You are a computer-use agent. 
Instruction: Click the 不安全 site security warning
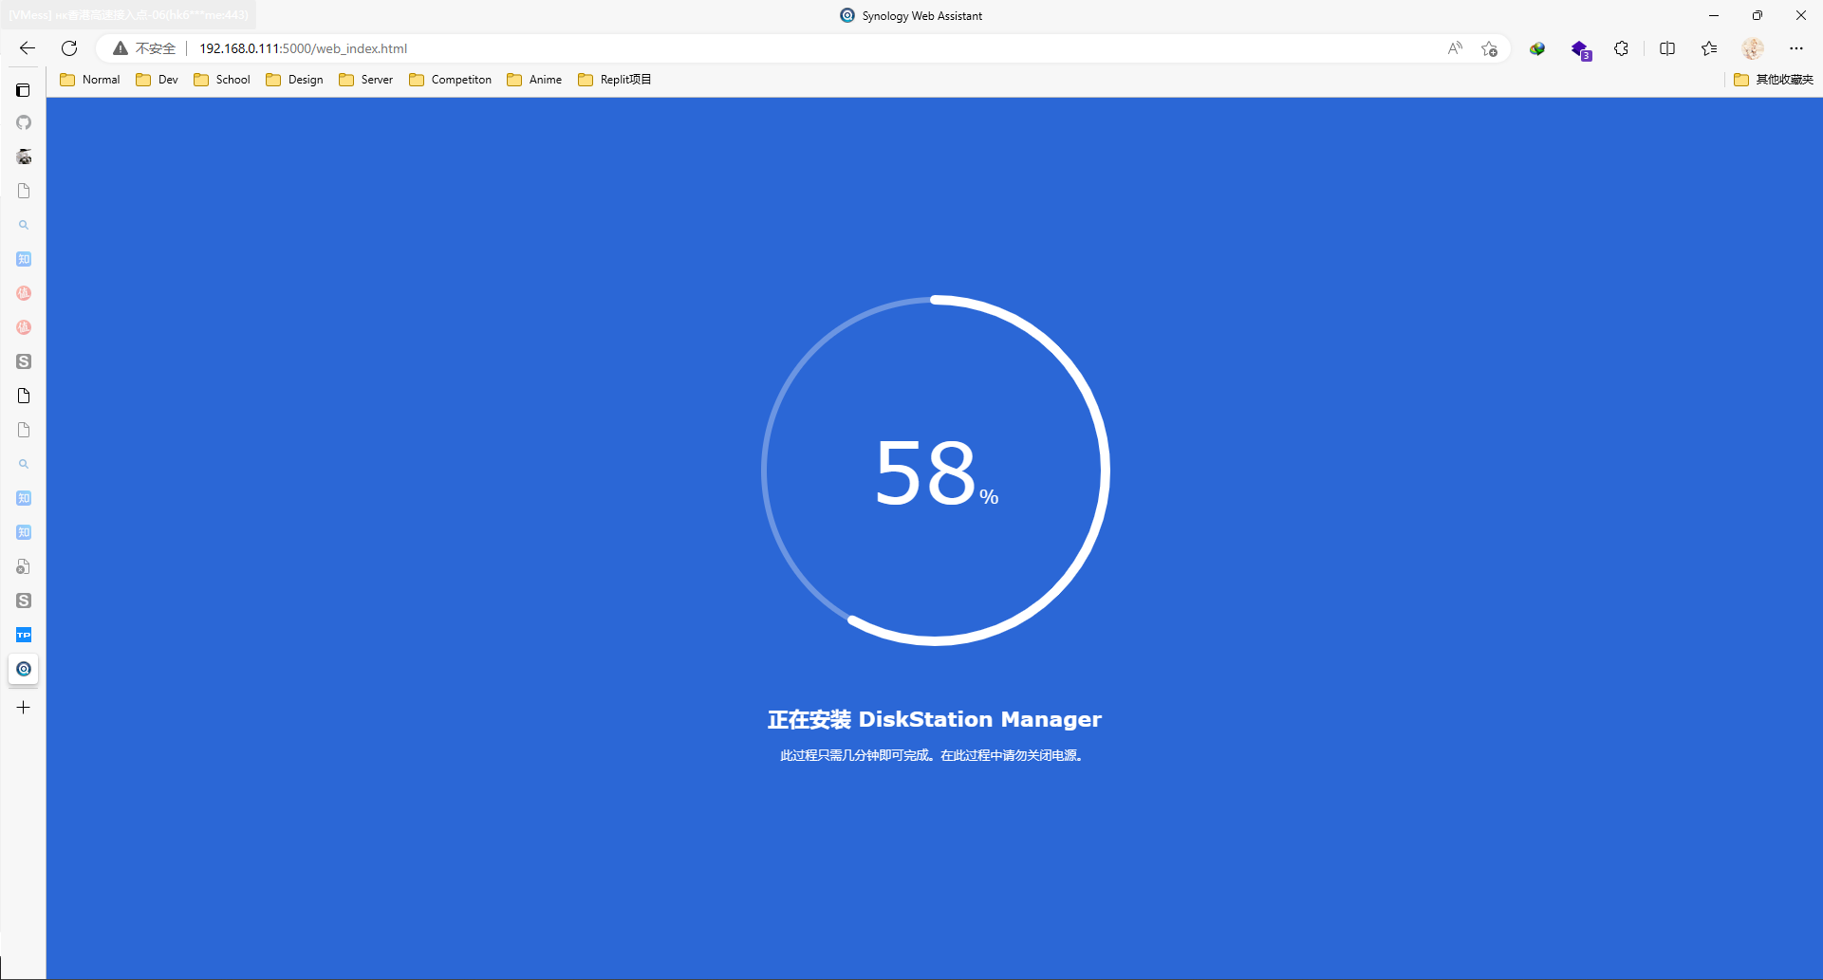[145, 48]
